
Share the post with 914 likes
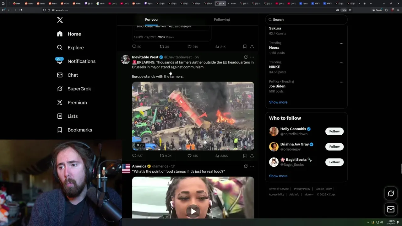click(252, 46)
